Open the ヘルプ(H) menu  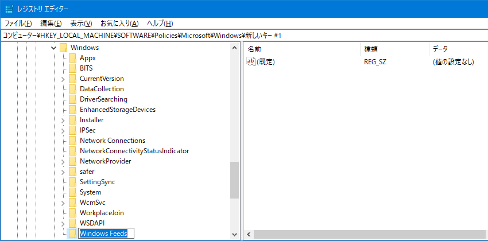coord(160,24)
